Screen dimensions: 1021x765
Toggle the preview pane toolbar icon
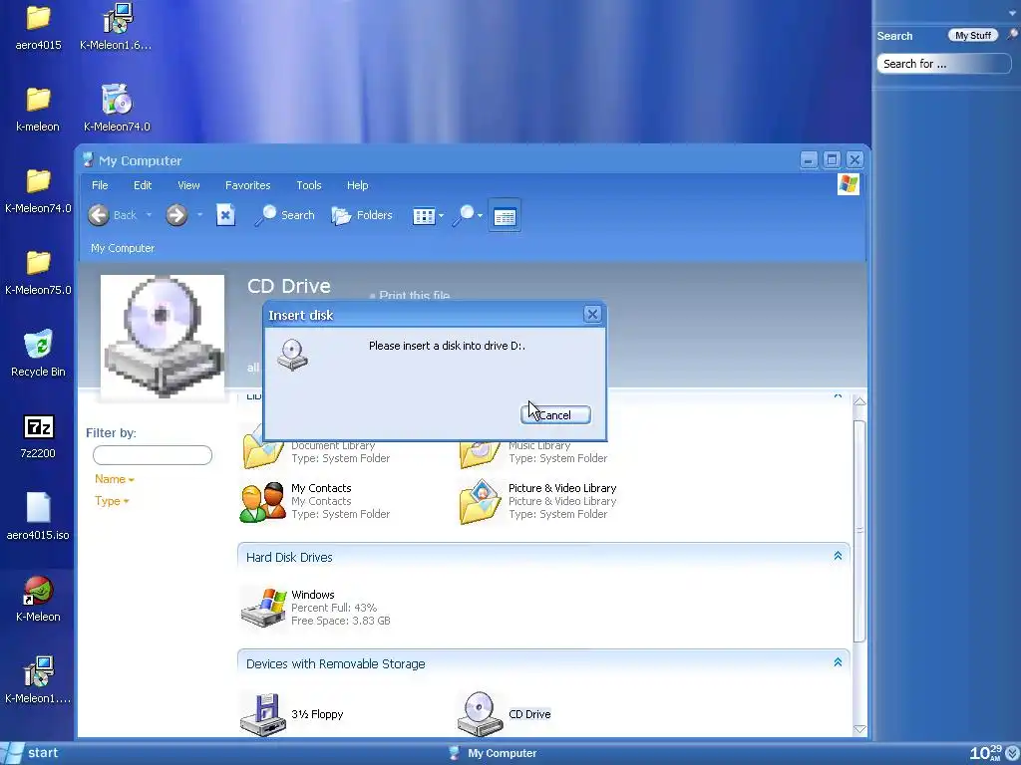(x=505, y=216)
